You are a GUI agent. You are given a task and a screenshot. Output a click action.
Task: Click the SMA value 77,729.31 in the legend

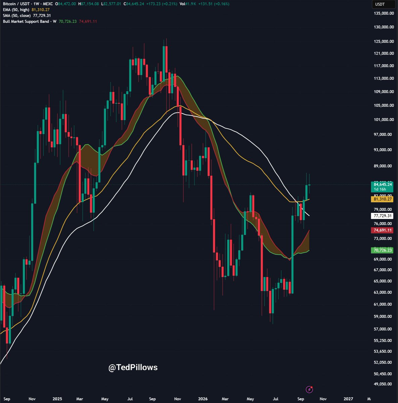tap(42, 15)
